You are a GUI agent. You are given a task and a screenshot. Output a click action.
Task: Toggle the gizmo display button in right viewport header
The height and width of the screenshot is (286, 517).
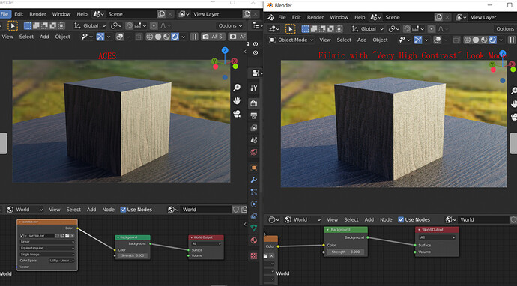click(418, 40)
